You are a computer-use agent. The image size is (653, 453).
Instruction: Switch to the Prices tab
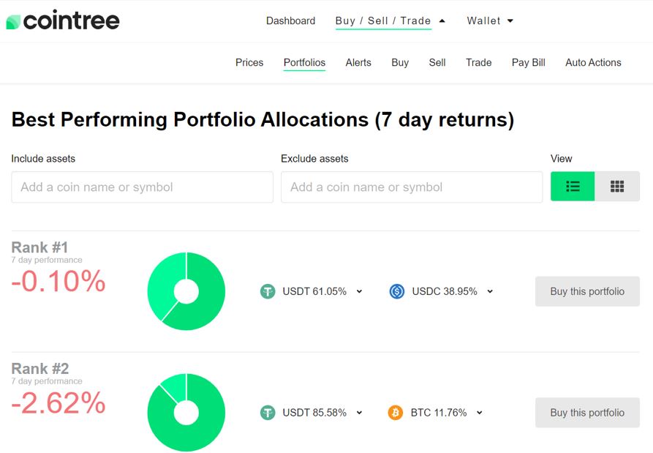249,62
